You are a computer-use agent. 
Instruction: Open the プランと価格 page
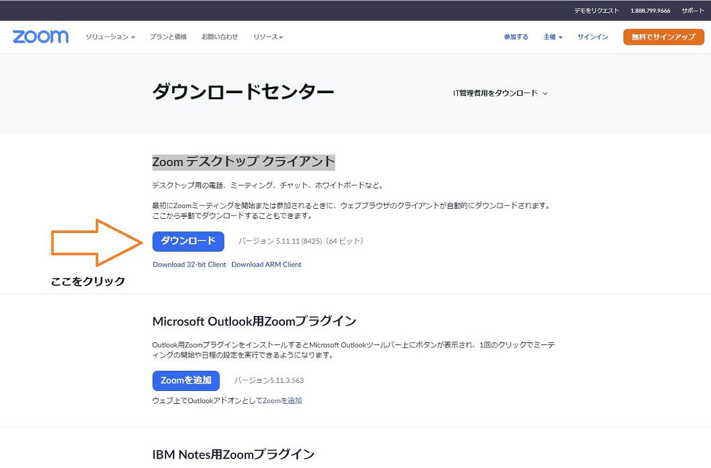[x=167, y=36]
